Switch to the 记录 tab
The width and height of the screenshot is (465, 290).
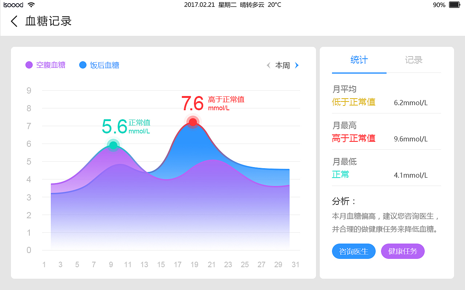413,60
